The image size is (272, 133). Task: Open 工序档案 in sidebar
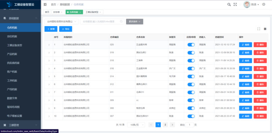pyautogui.click(x=20, y=80)
